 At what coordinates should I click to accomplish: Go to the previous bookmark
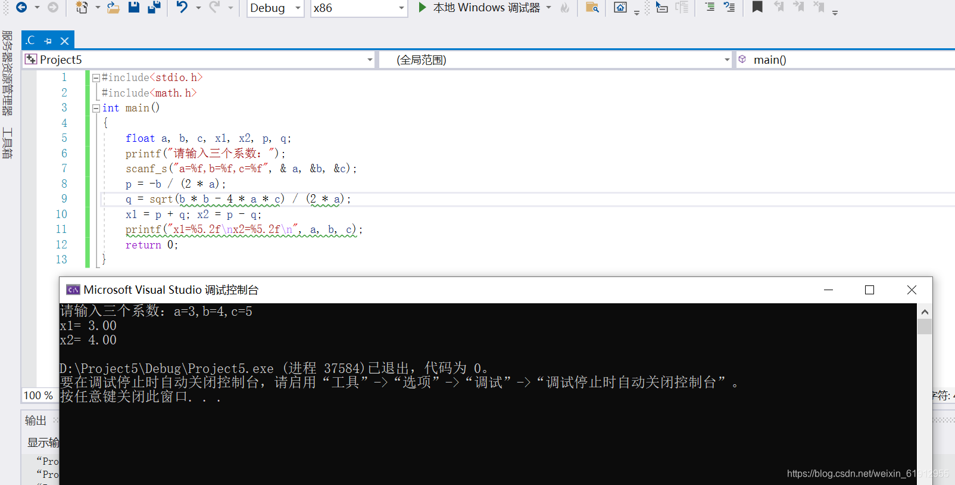coord(779,7)
